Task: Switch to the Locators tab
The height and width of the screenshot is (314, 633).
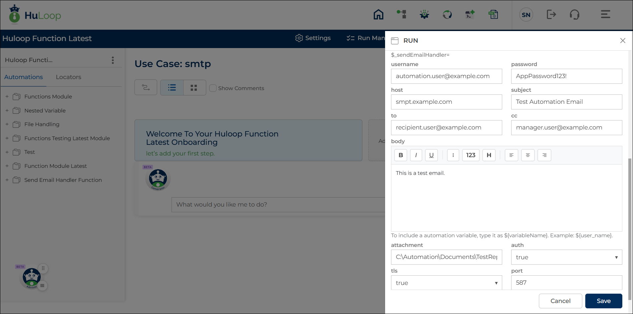Action: [68, 77]
